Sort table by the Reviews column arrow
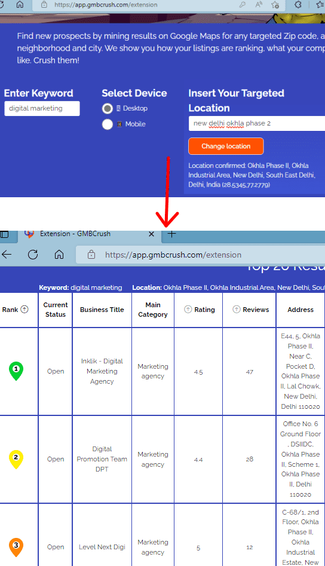 (x=236, y=310)
